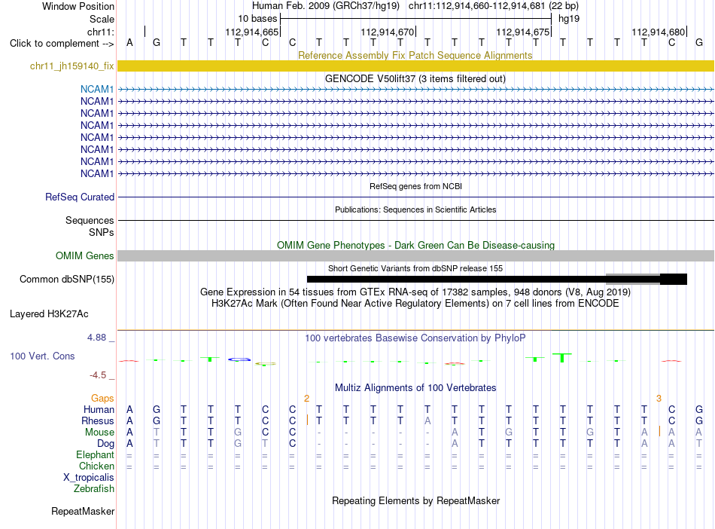Click the RefSeq Curated track label

pyautogui.click(x=79, y=197)
